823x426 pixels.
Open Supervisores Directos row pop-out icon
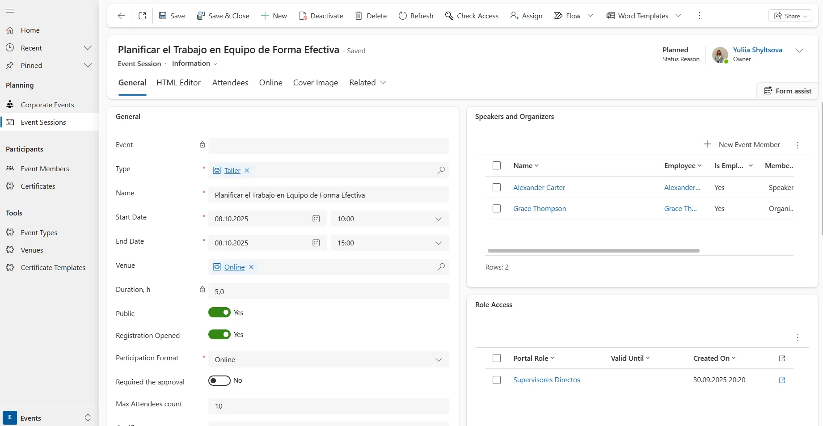pyautogui.click(x=782, y=380)
